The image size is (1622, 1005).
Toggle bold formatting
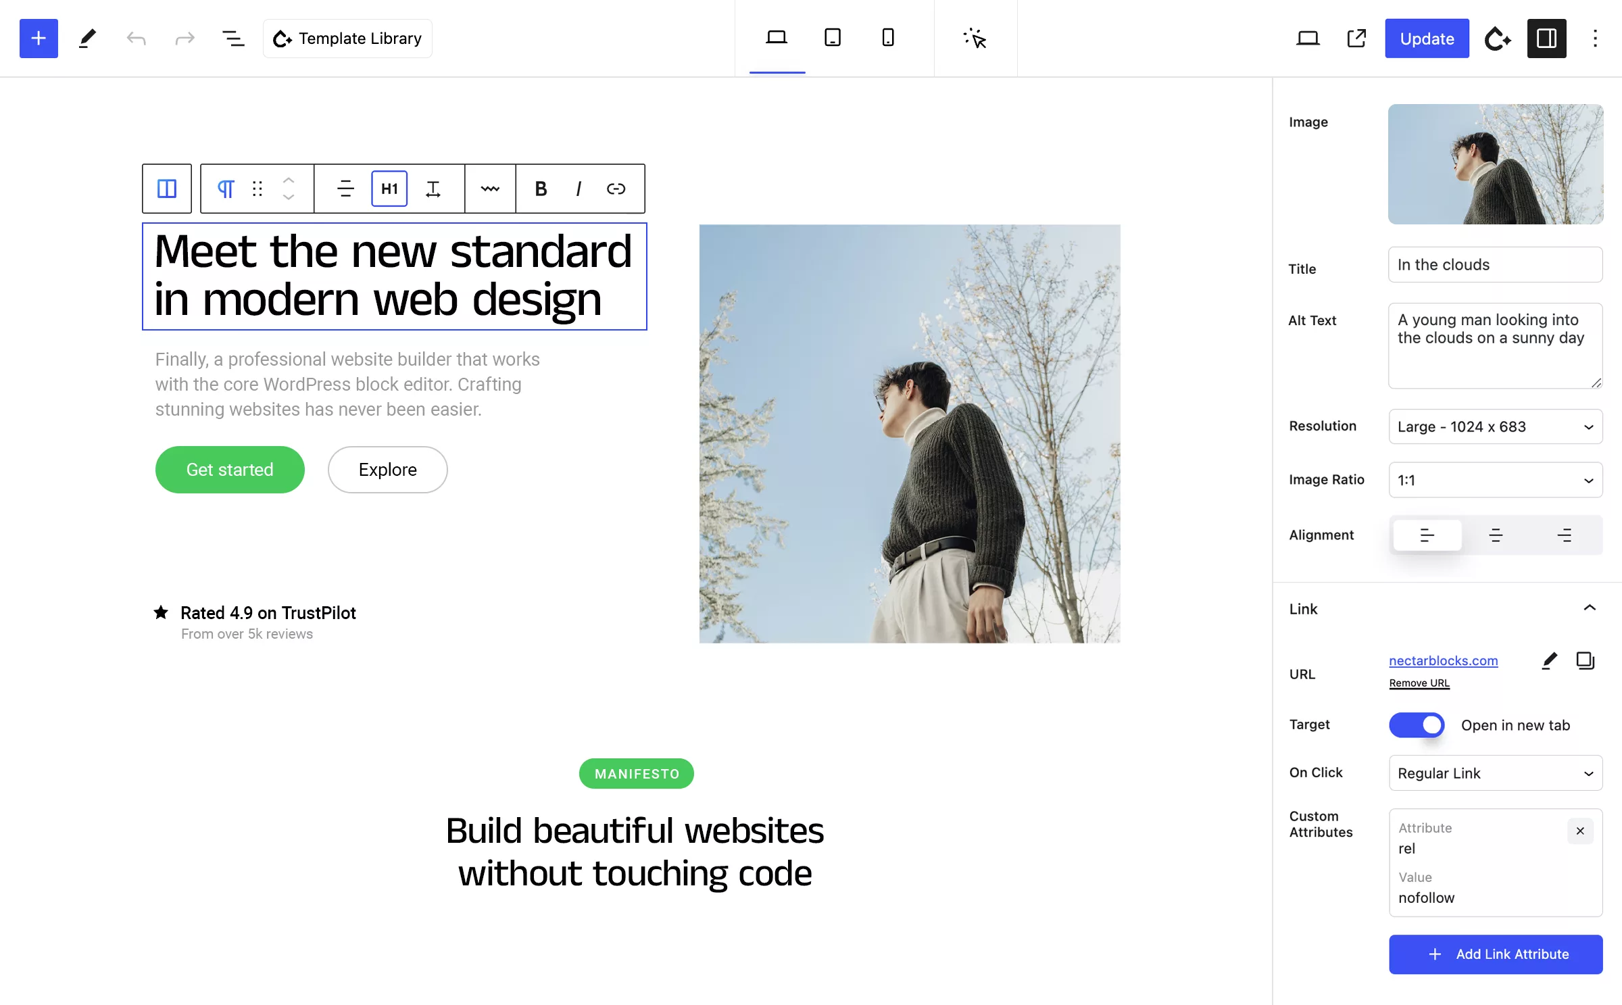point(541,189)
